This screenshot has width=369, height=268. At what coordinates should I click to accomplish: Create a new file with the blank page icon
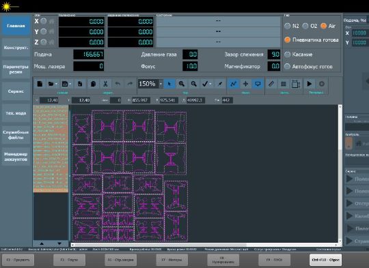click(40, 84)
